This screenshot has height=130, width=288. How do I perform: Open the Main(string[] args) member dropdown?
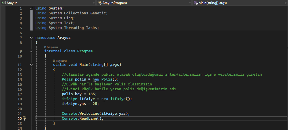pyautogui.click(x=240, y=3)
